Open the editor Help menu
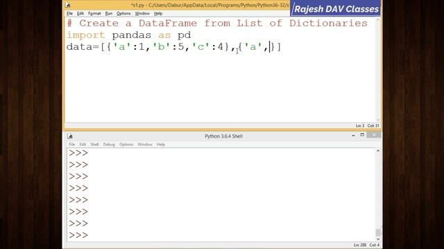 click(x=158, y=13)
